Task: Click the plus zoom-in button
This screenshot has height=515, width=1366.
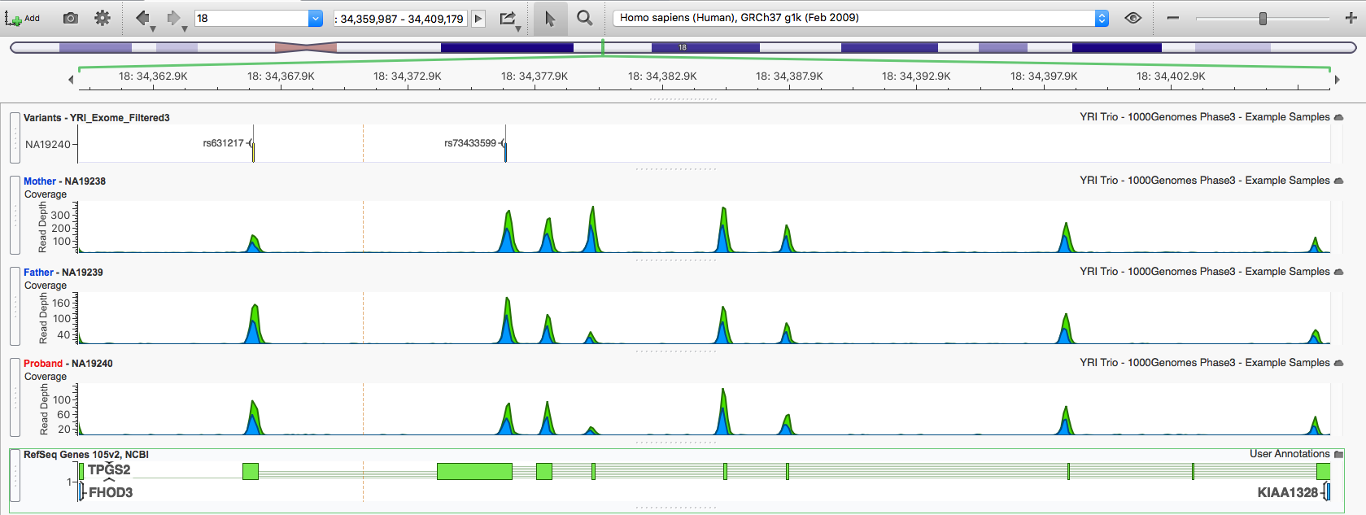Action: pyautogui.click(x=1351, y=18)
